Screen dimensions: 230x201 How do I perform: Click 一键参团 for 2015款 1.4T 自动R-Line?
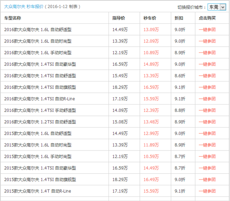[207, 191]
